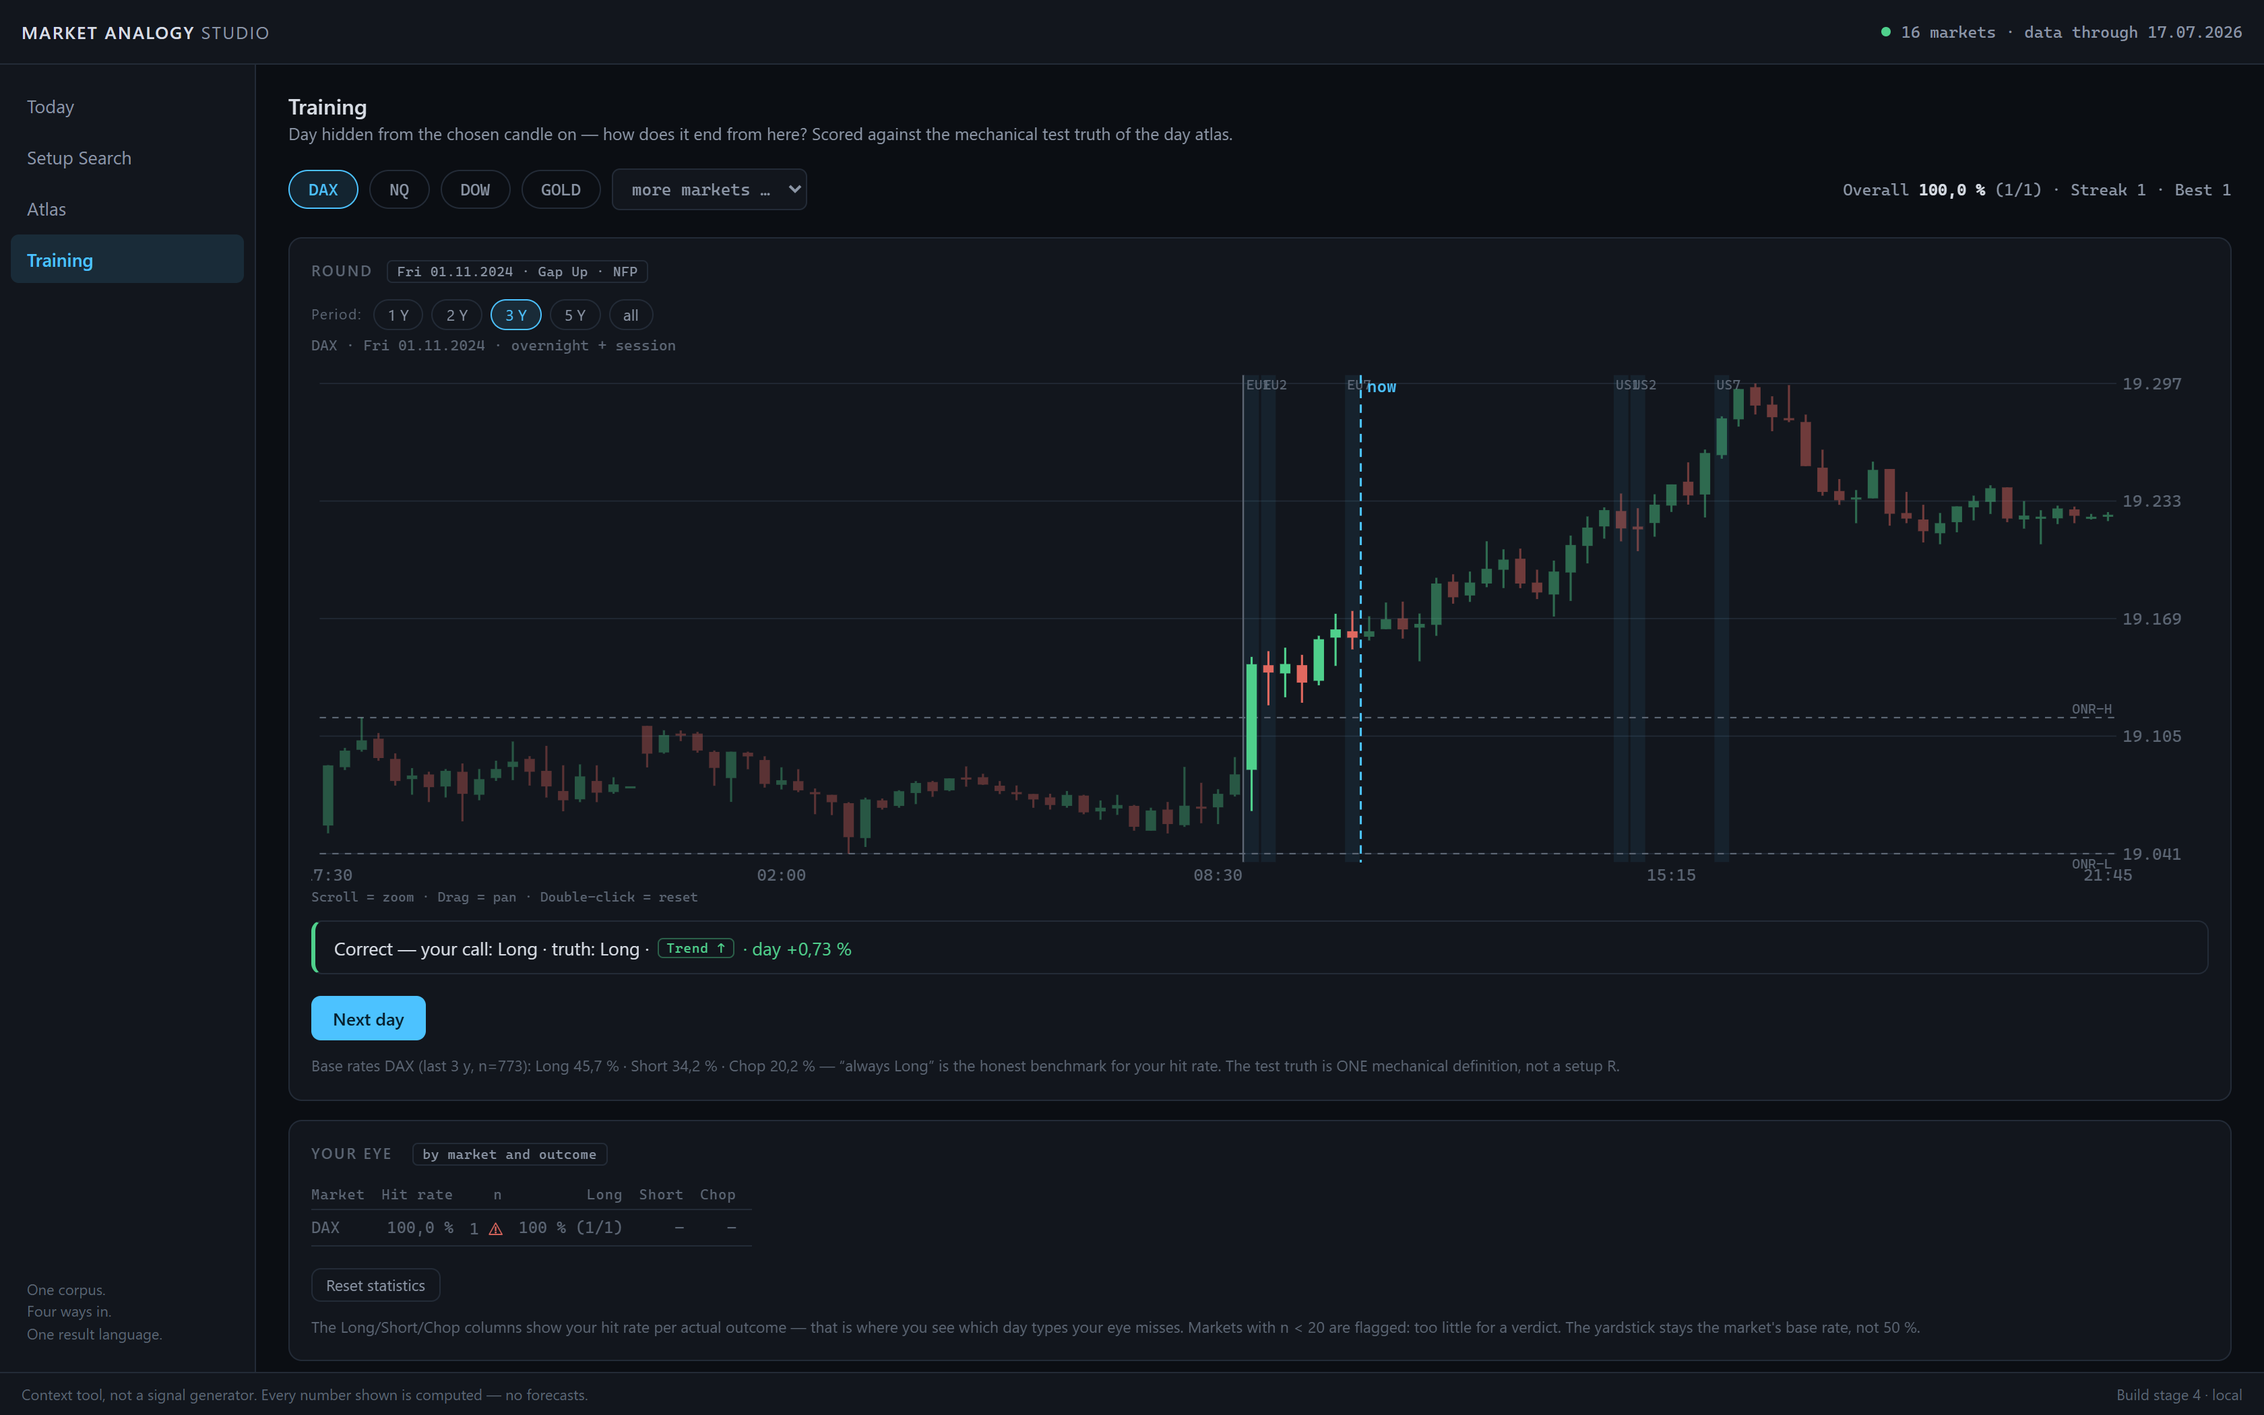Choose the all period option
This screenshot has height=1415, width=2264.
point(631,315)
